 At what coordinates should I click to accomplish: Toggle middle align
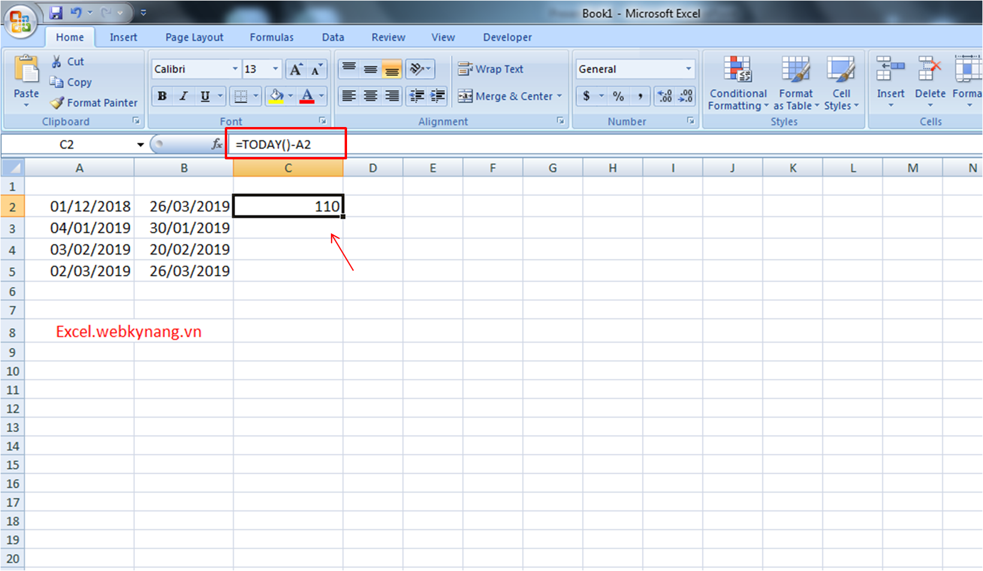click(370, 70)
